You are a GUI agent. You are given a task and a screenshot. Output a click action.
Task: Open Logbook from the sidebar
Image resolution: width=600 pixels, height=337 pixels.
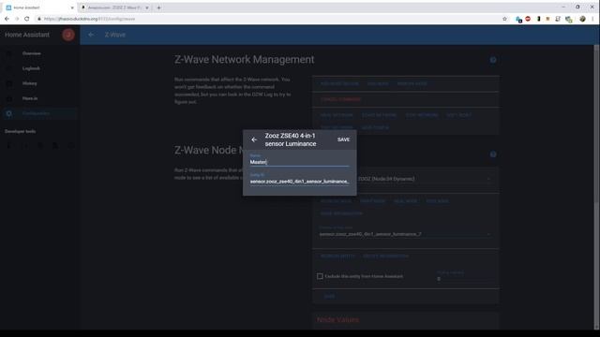31,68
